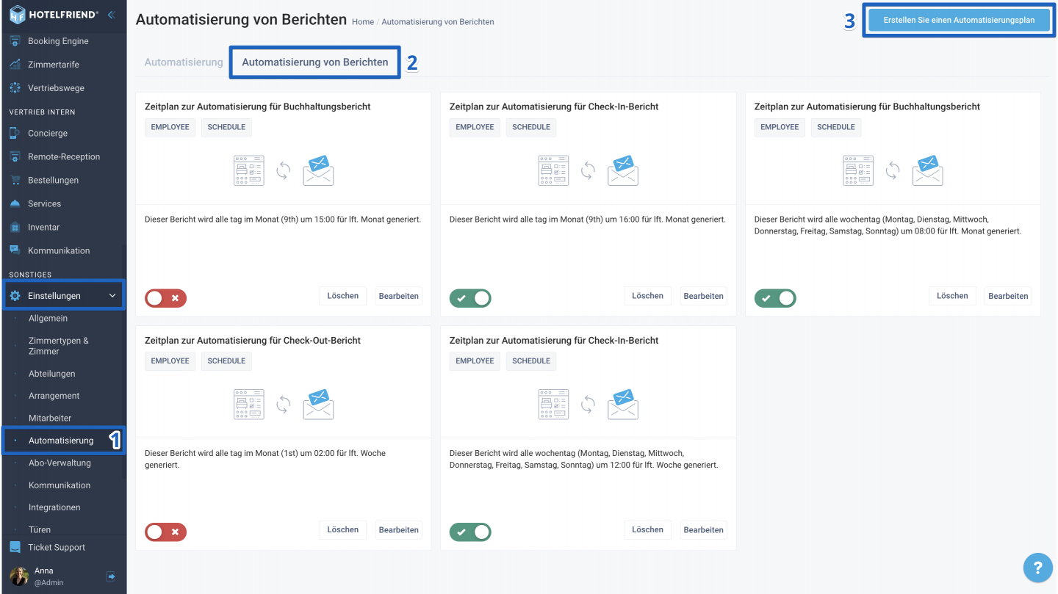Open the blue help question mark button
This screenshot has width=1058, height=594.
point(1038,568)
